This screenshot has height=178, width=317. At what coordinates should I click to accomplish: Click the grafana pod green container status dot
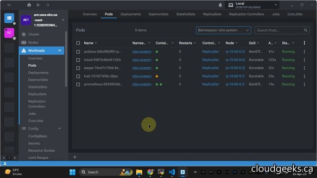[x=157, y=52]
